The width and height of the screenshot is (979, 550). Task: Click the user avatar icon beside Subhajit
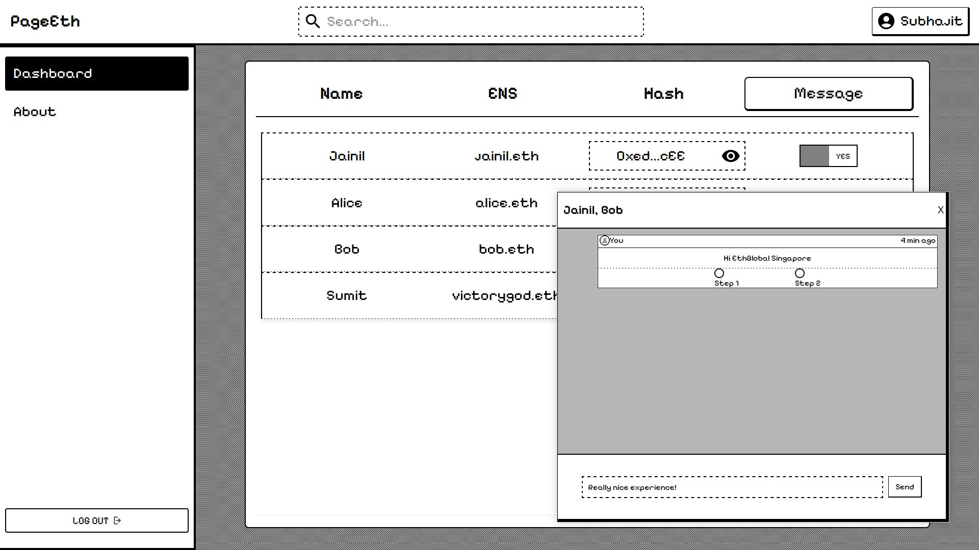click(886, 21)
